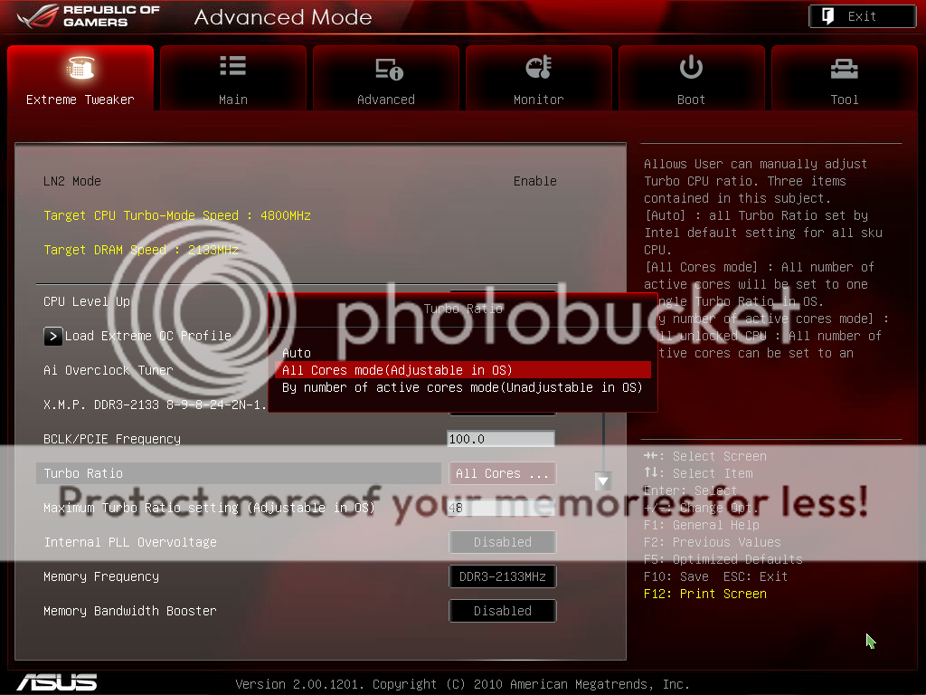Image resolution: width=926 pixels, height=695 pixels.
Task: Click the ASUS logo at the bottom
Action: click(x=57, y=682)
